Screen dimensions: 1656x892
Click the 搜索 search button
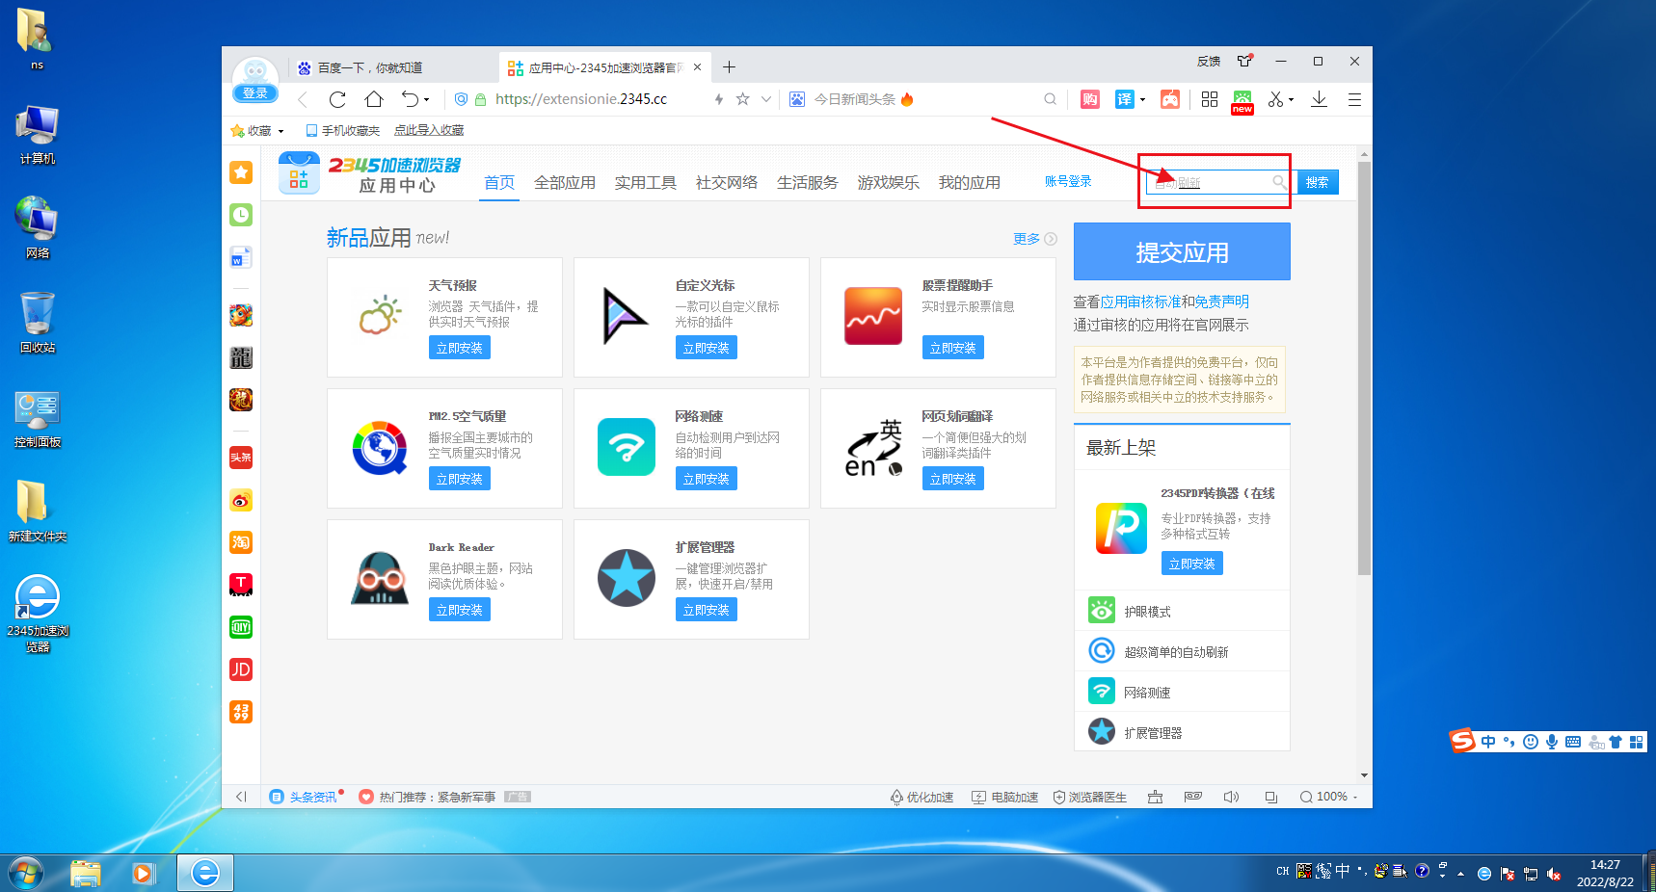tap(1318, 182)
